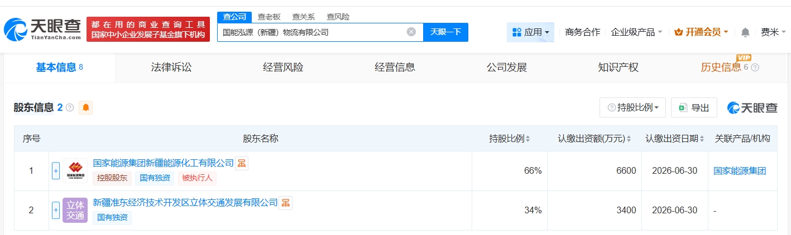Expand 企业级产品 dropdown
Screen dimensions: 791x235
636,32
